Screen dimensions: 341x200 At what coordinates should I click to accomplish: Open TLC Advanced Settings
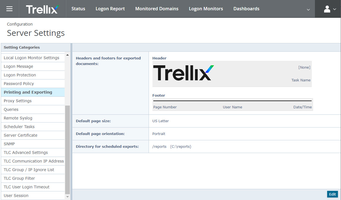pos(33,152)
